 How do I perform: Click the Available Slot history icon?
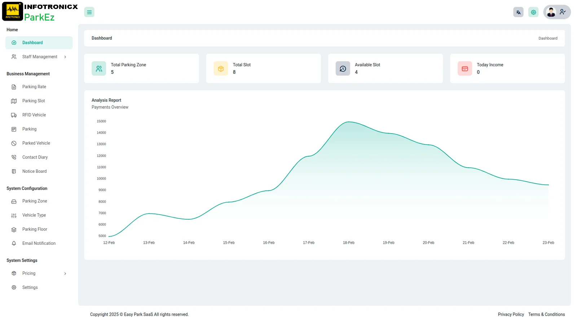click(x=343, y=68)
